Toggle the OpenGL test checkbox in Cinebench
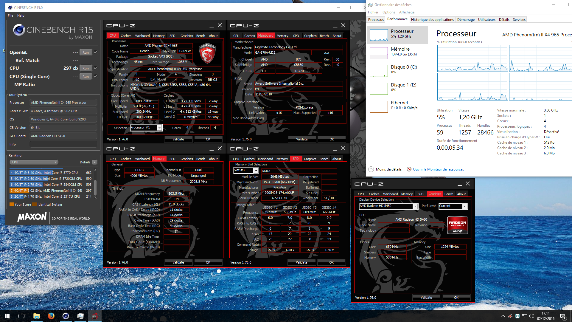This screenshot has height=322, width=572. (96, 52)
